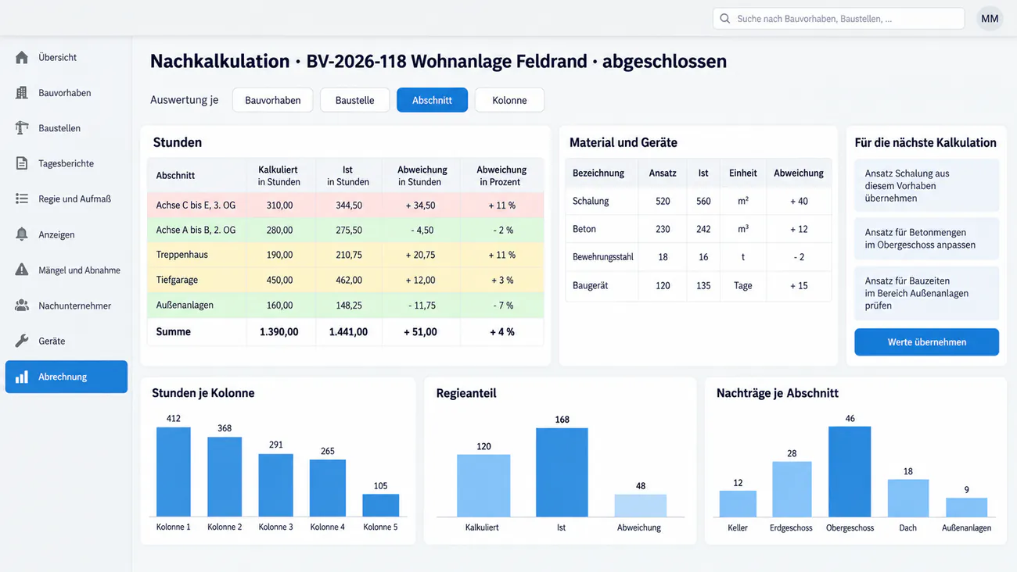This screenshot has height=572, width=1017.
Task: Click the Keller bar in Nachträge je Abschnitt
Action: click(738, 504)
